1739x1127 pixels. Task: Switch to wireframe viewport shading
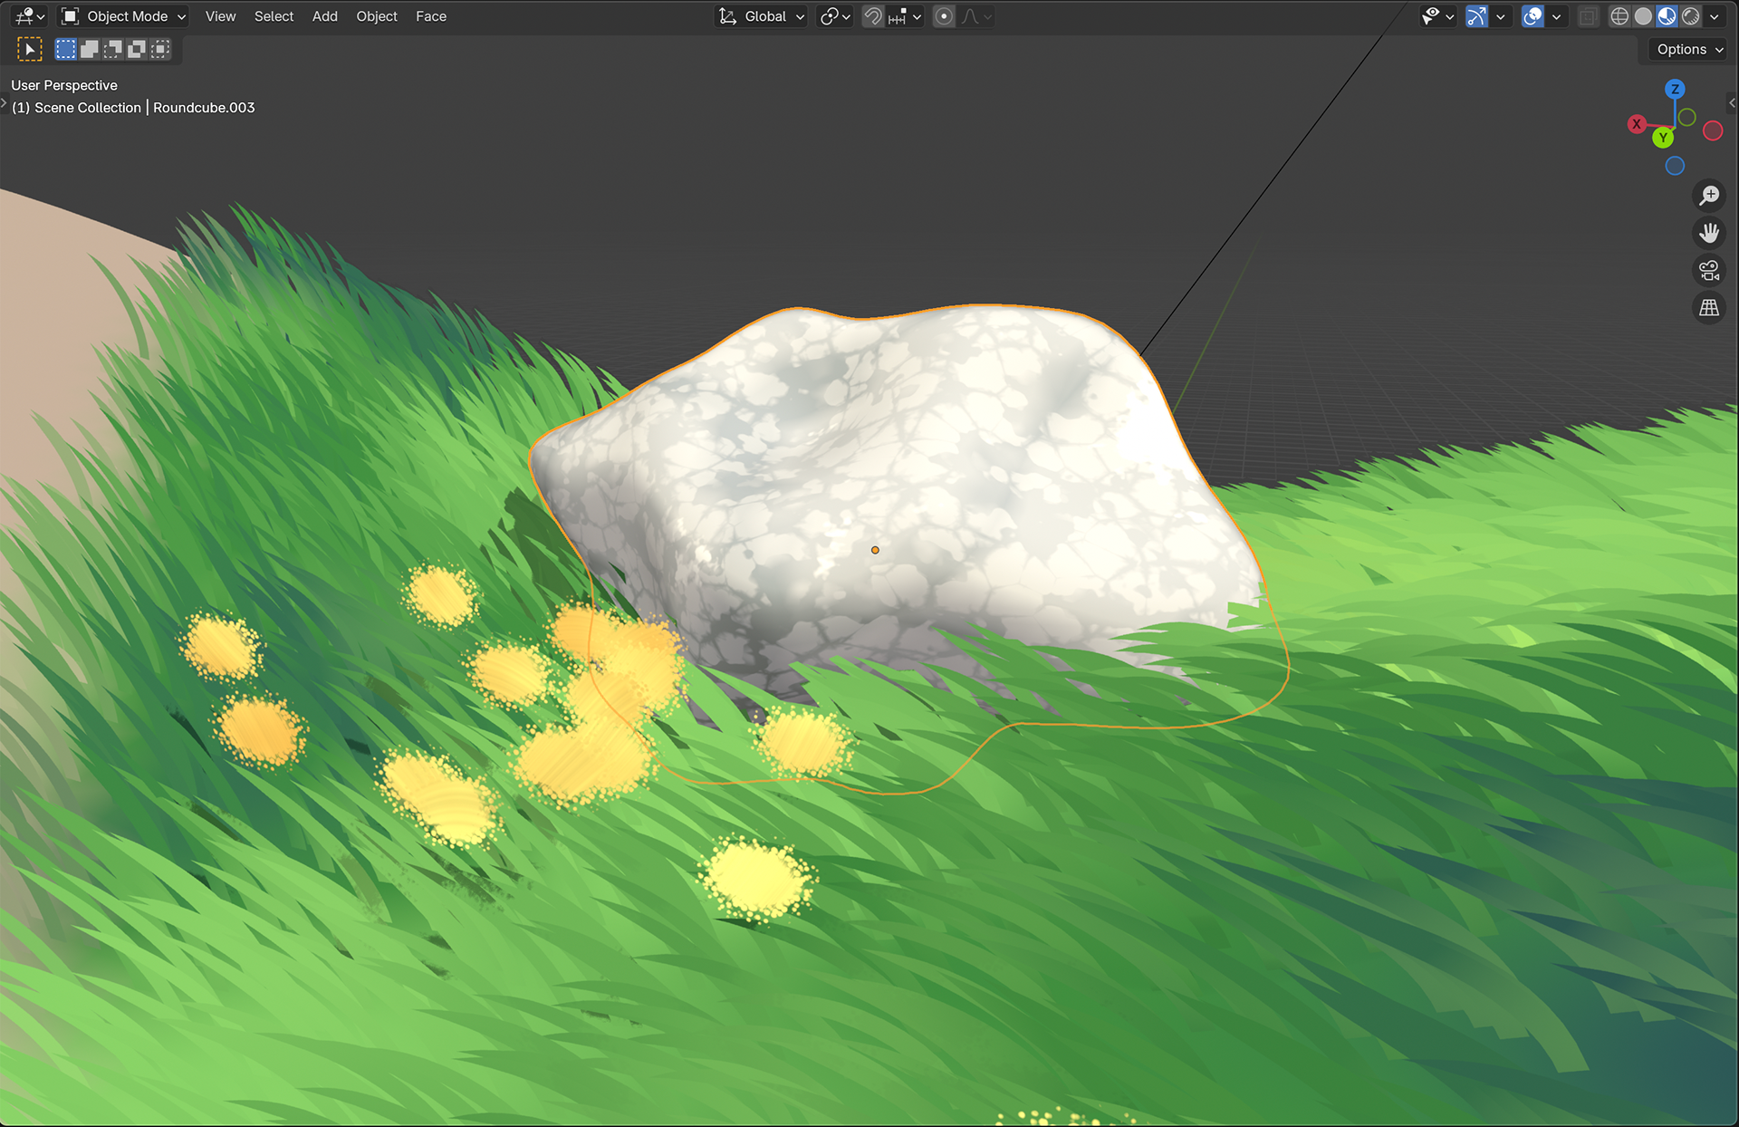coord(1619,16)
